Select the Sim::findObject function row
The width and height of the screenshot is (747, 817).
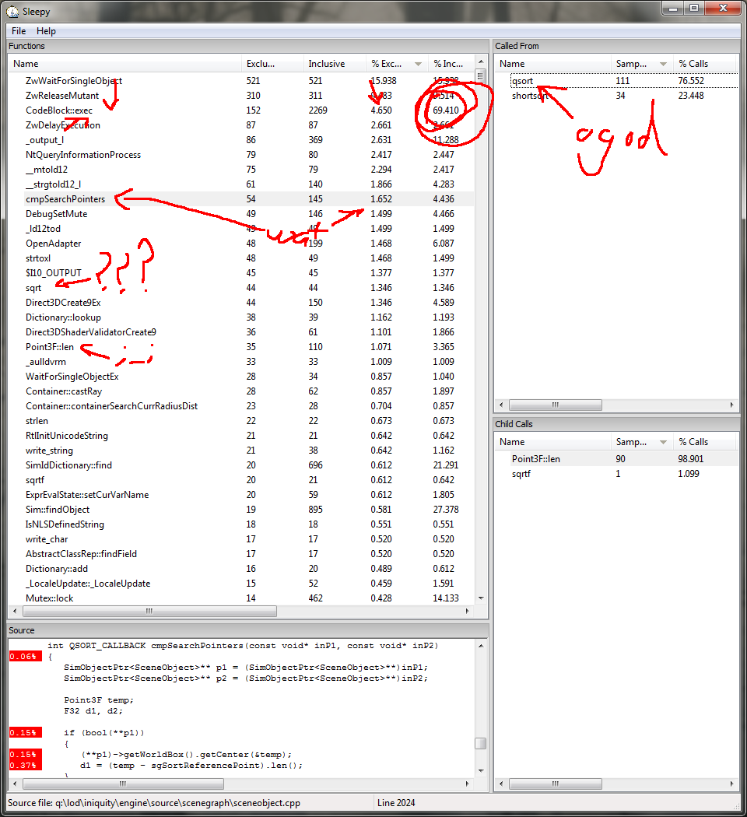tap(58, 510)
